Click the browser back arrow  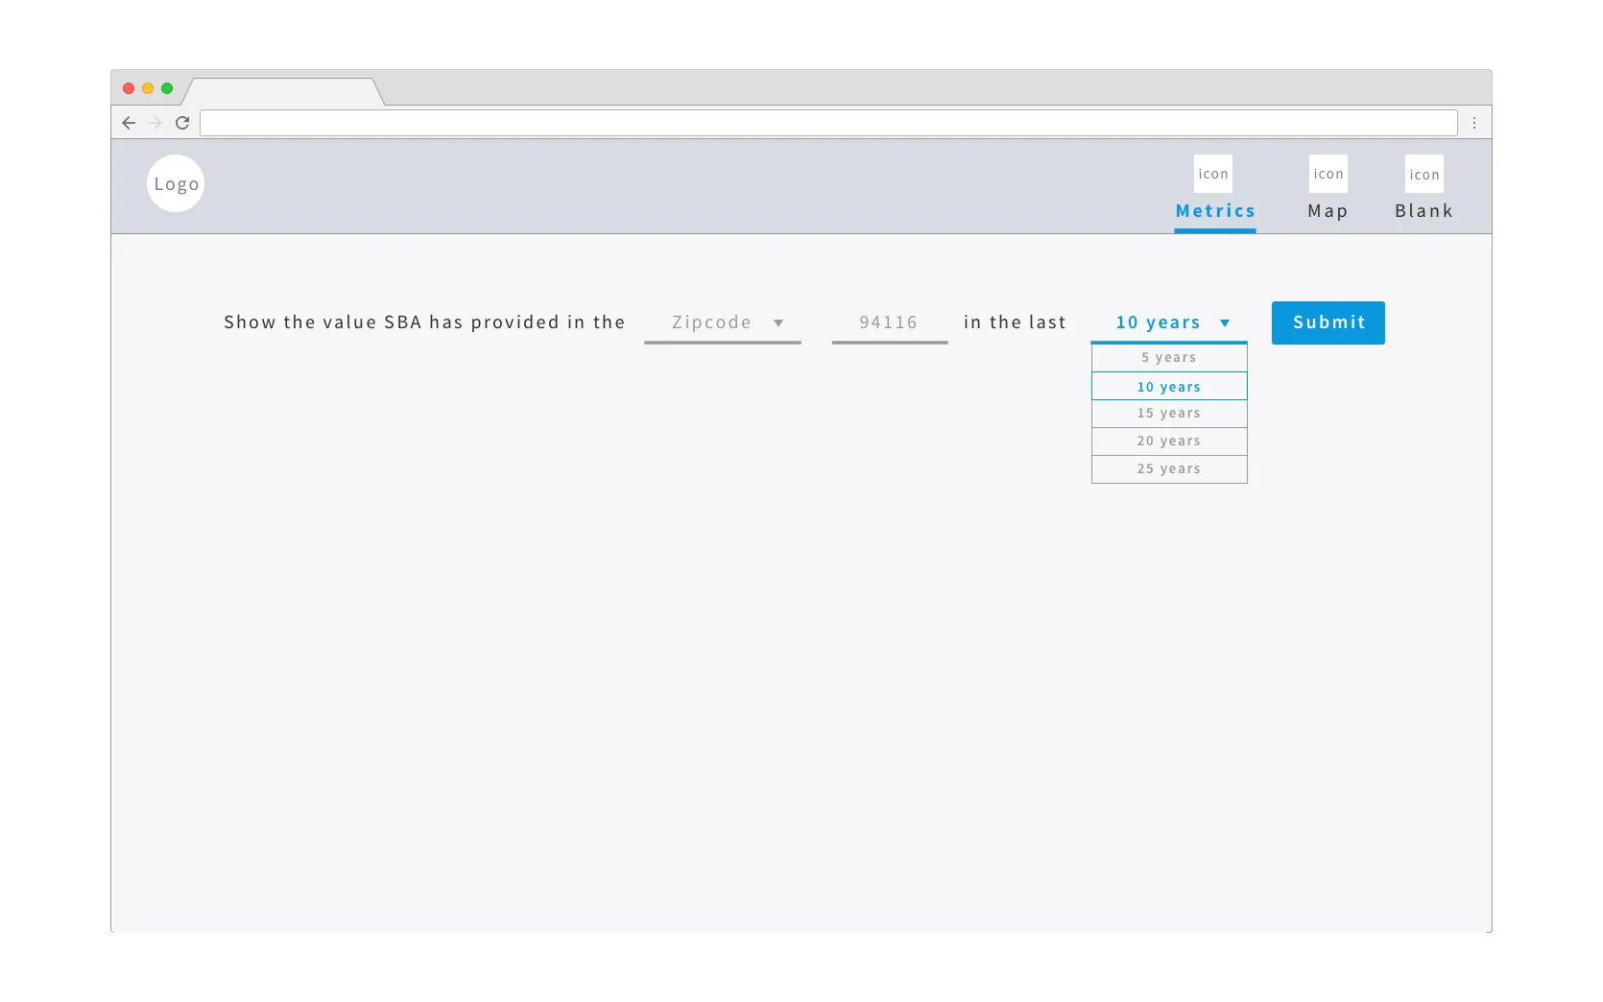point(130,123)
